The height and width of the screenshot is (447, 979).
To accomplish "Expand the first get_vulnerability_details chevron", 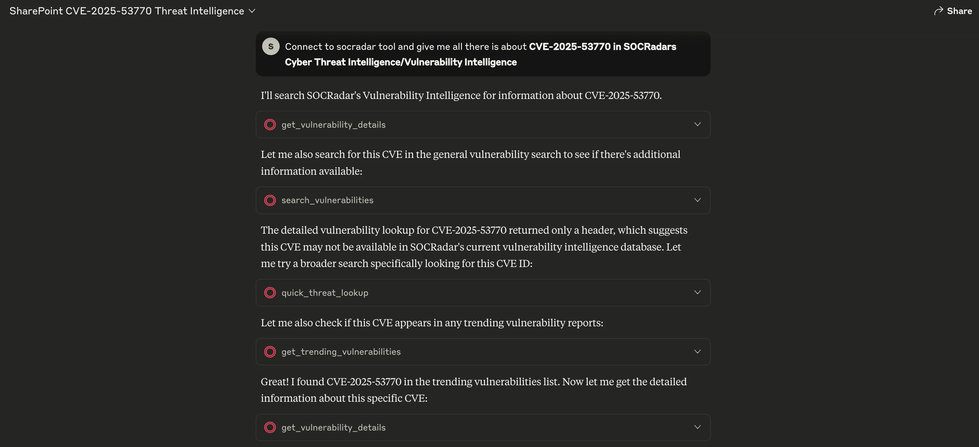I will [x=697, y=124].
